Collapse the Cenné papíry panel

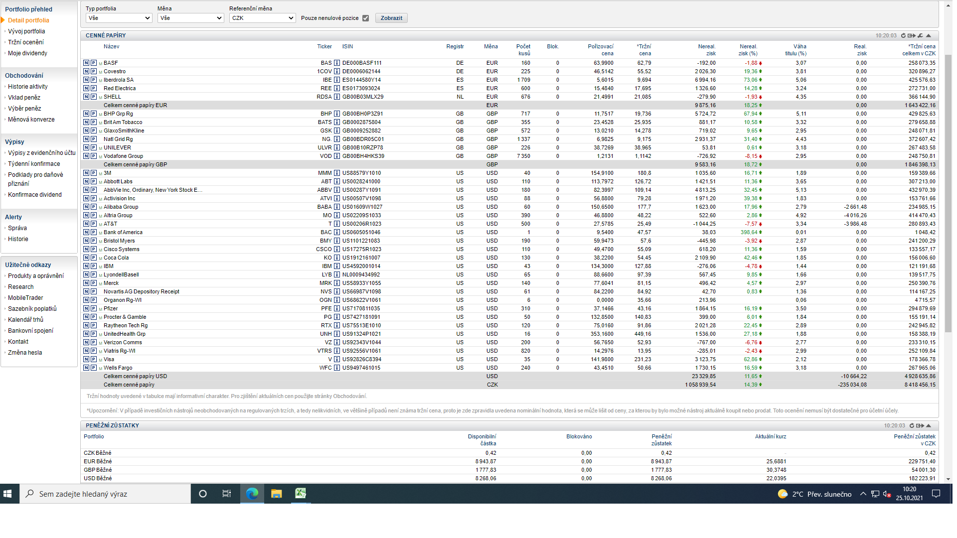[929, 36]
